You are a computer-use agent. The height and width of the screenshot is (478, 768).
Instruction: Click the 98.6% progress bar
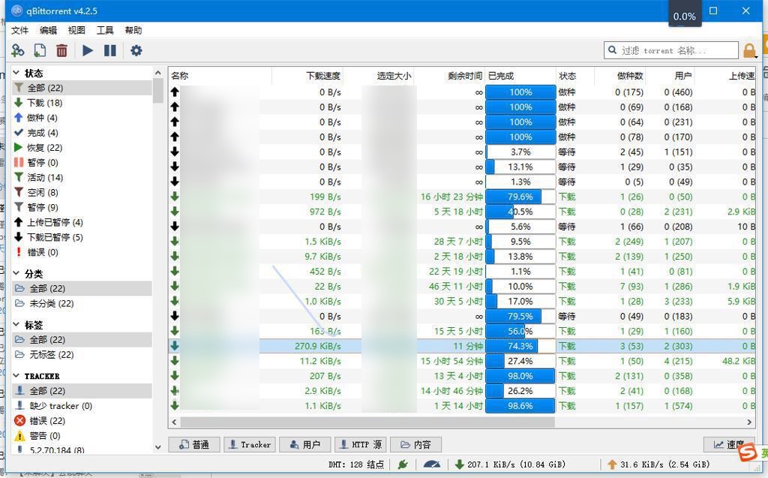tap(520, 406)
